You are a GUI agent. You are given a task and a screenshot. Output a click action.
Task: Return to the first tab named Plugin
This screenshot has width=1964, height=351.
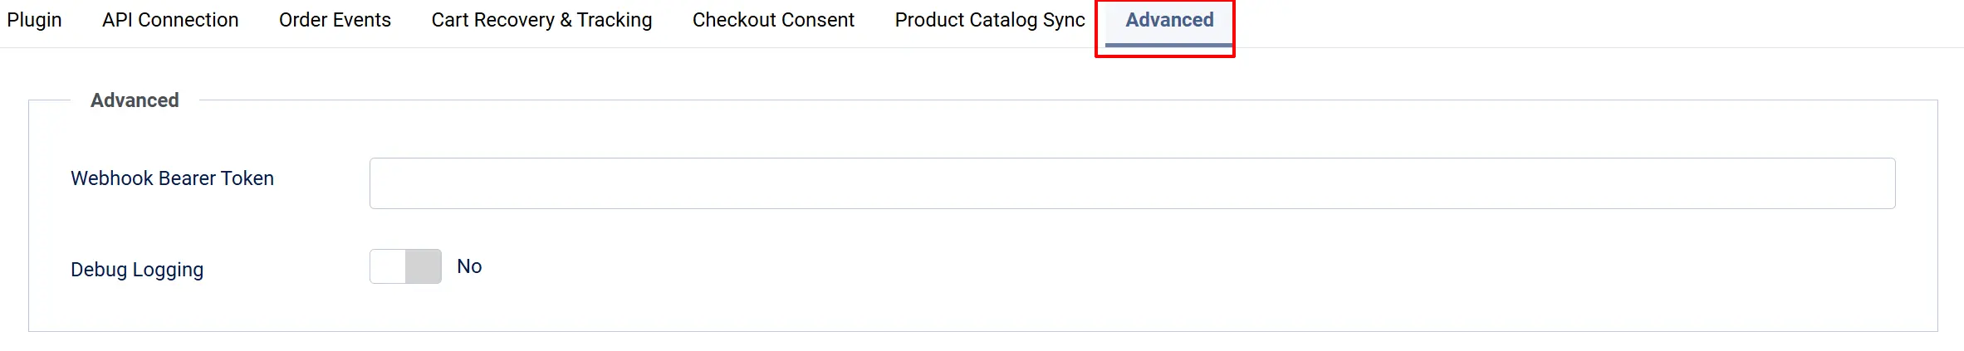34,20
